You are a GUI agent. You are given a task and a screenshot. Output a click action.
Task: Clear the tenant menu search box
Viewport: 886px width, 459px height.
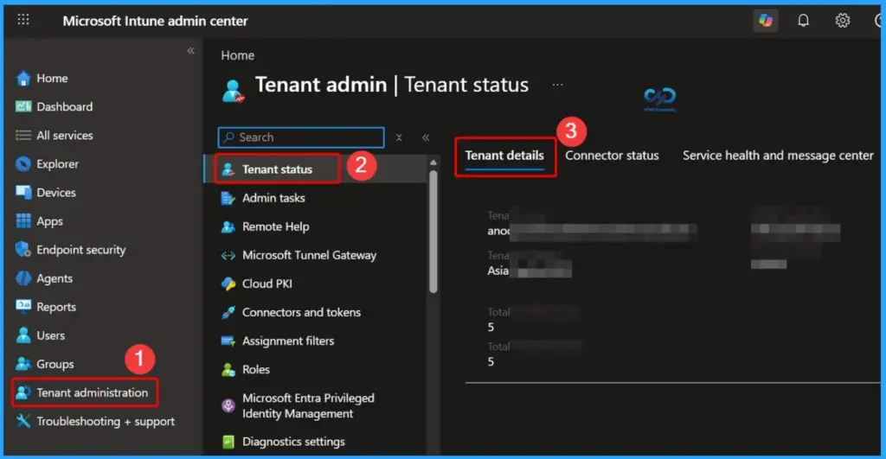point(399,137)
